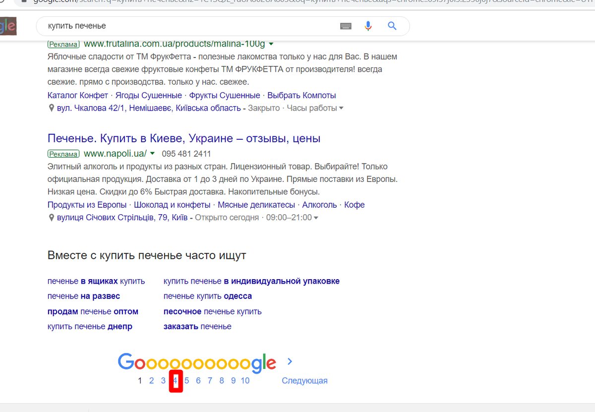595x412 pixels.
Task: Click Следующая next page link
Action: tap(304, 381)
